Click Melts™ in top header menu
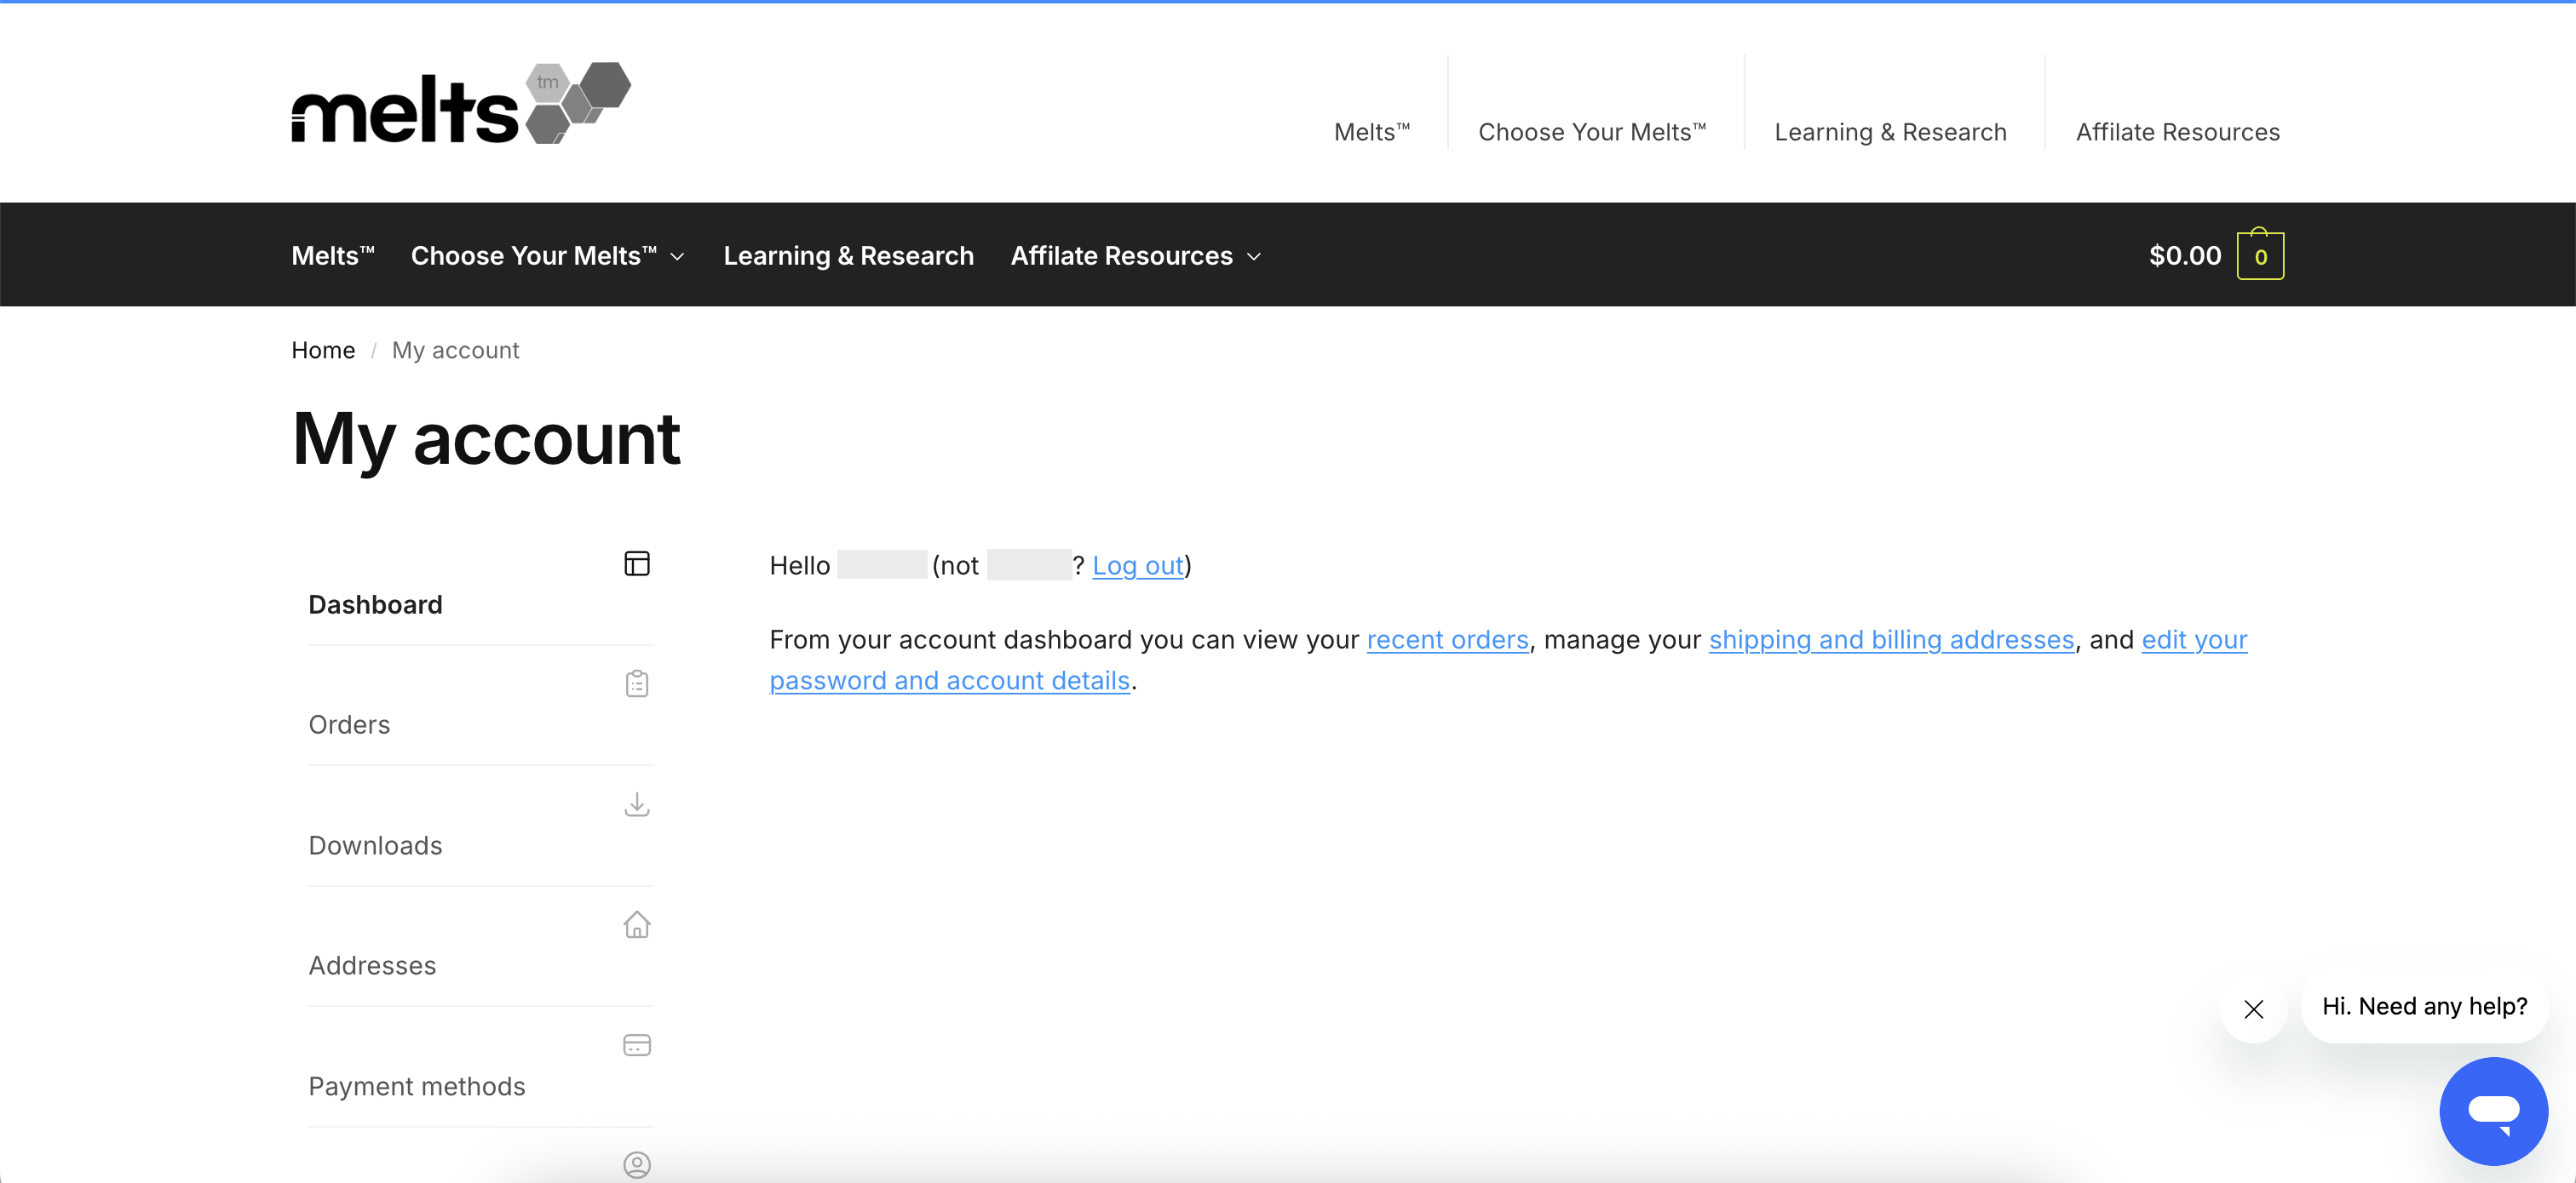2576x1183 pixels. click(1371, 132)
